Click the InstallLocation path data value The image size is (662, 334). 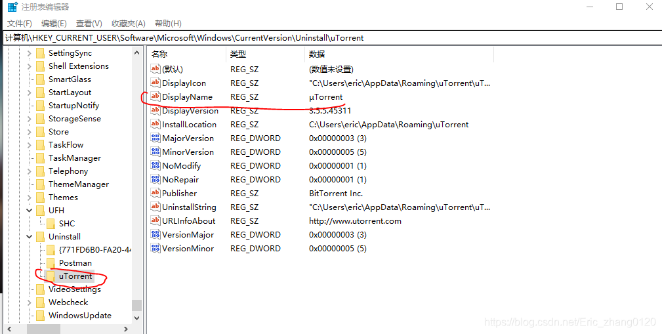point(389,124)
